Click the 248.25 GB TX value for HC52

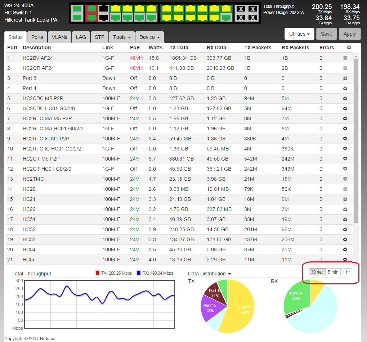coord(182,229)
